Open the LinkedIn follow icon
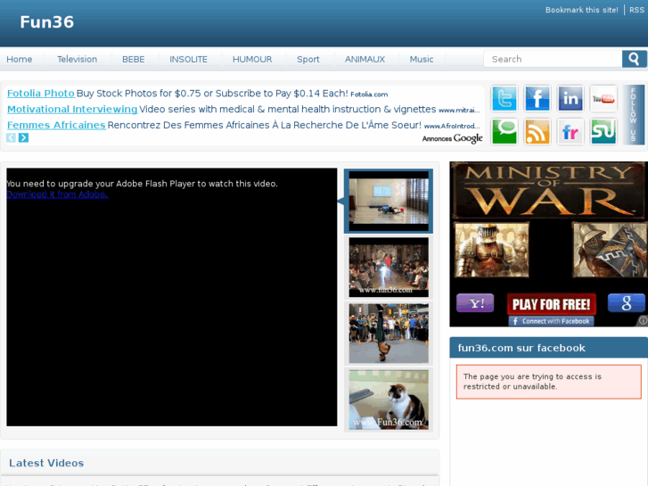Viewport: 648px width, 486px height. point(570,99)
